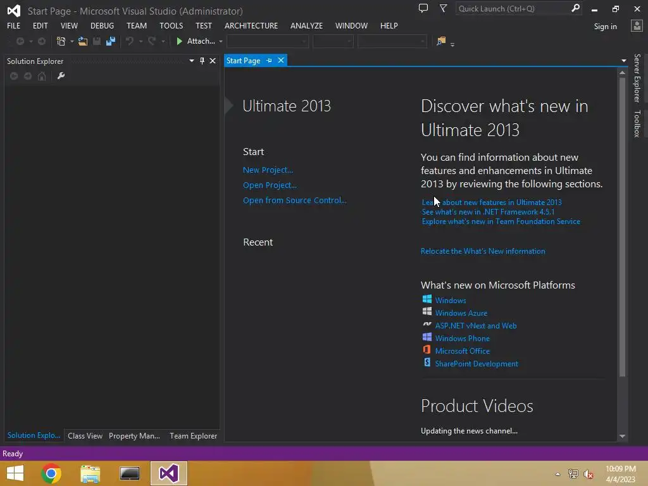Open the FILE menu
The image size is (648, 486).
[14, 25]
